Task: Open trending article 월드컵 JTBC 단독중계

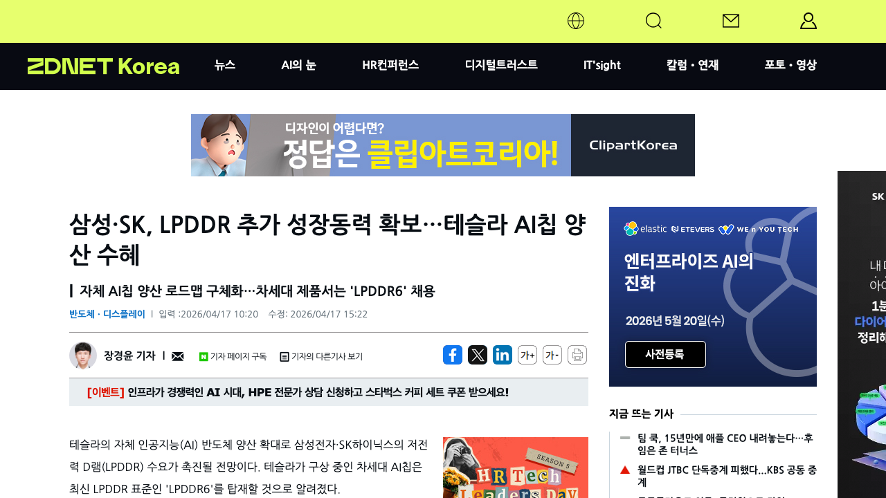Action: [727, 476]
